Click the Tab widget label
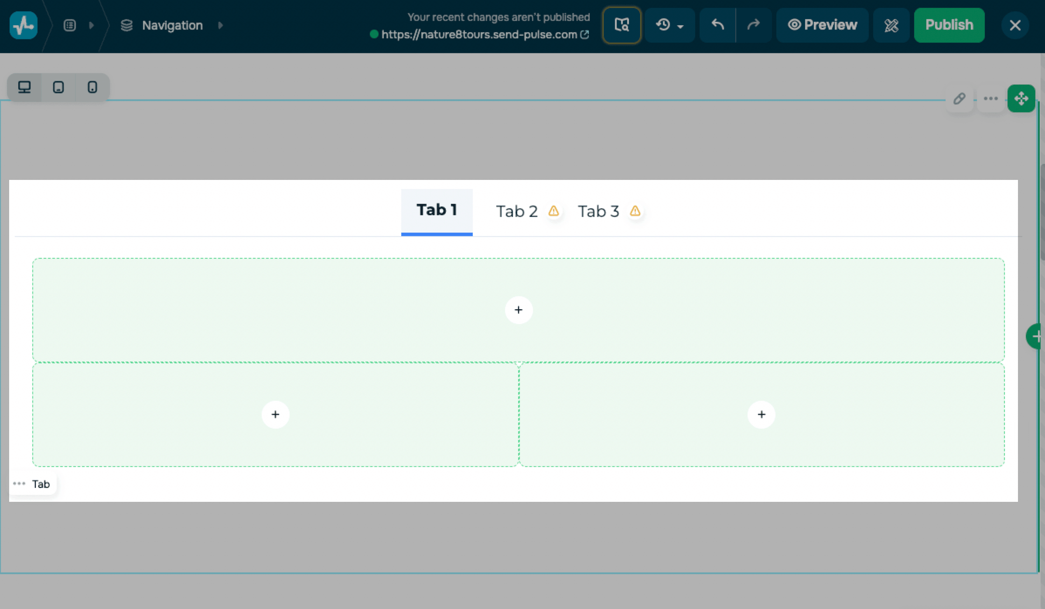Screen dimensions: 1045x609 pos(41,484)
